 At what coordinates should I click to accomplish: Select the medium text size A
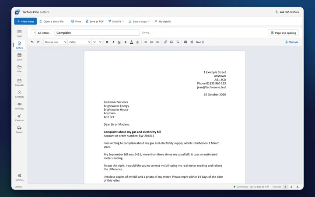tap(291, 187)
